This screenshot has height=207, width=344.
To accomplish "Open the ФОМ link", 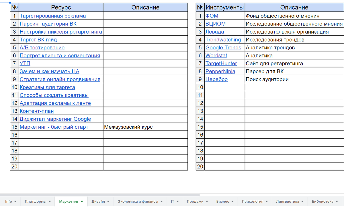I will coord(212,16).
